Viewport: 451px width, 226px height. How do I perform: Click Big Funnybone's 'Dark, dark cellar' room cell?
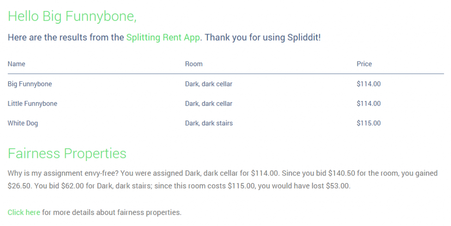click(208, 84)
